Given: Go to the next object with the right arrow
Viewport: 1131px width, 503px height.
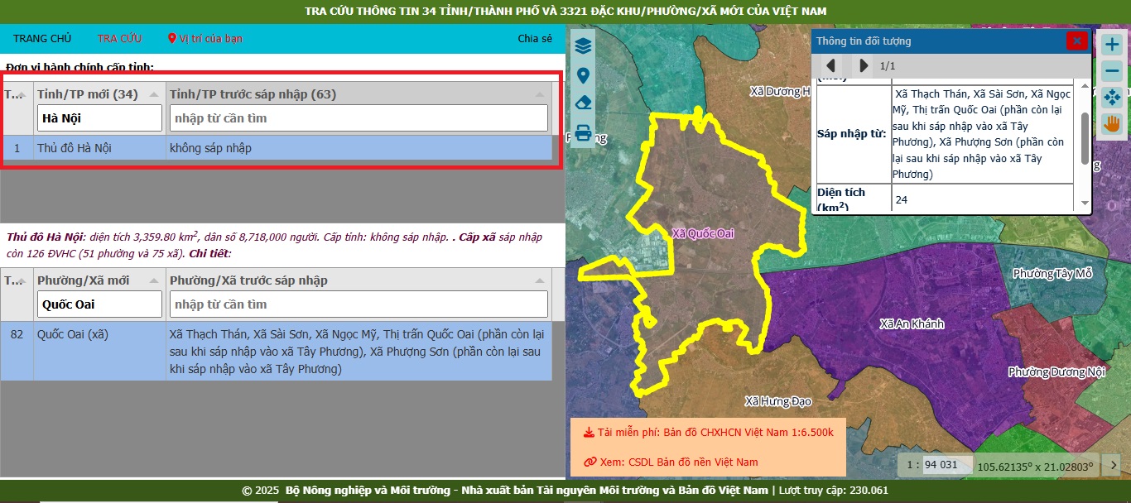Looking at the screenshot, I should coord(863,65).
